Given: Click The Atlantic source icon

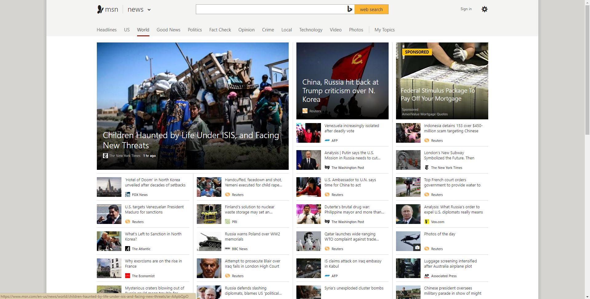Looking at the screenshot, I should [128, 249].
